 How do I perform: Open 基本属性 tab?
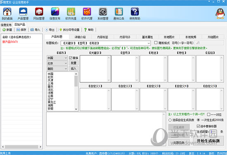pos(147,37)
